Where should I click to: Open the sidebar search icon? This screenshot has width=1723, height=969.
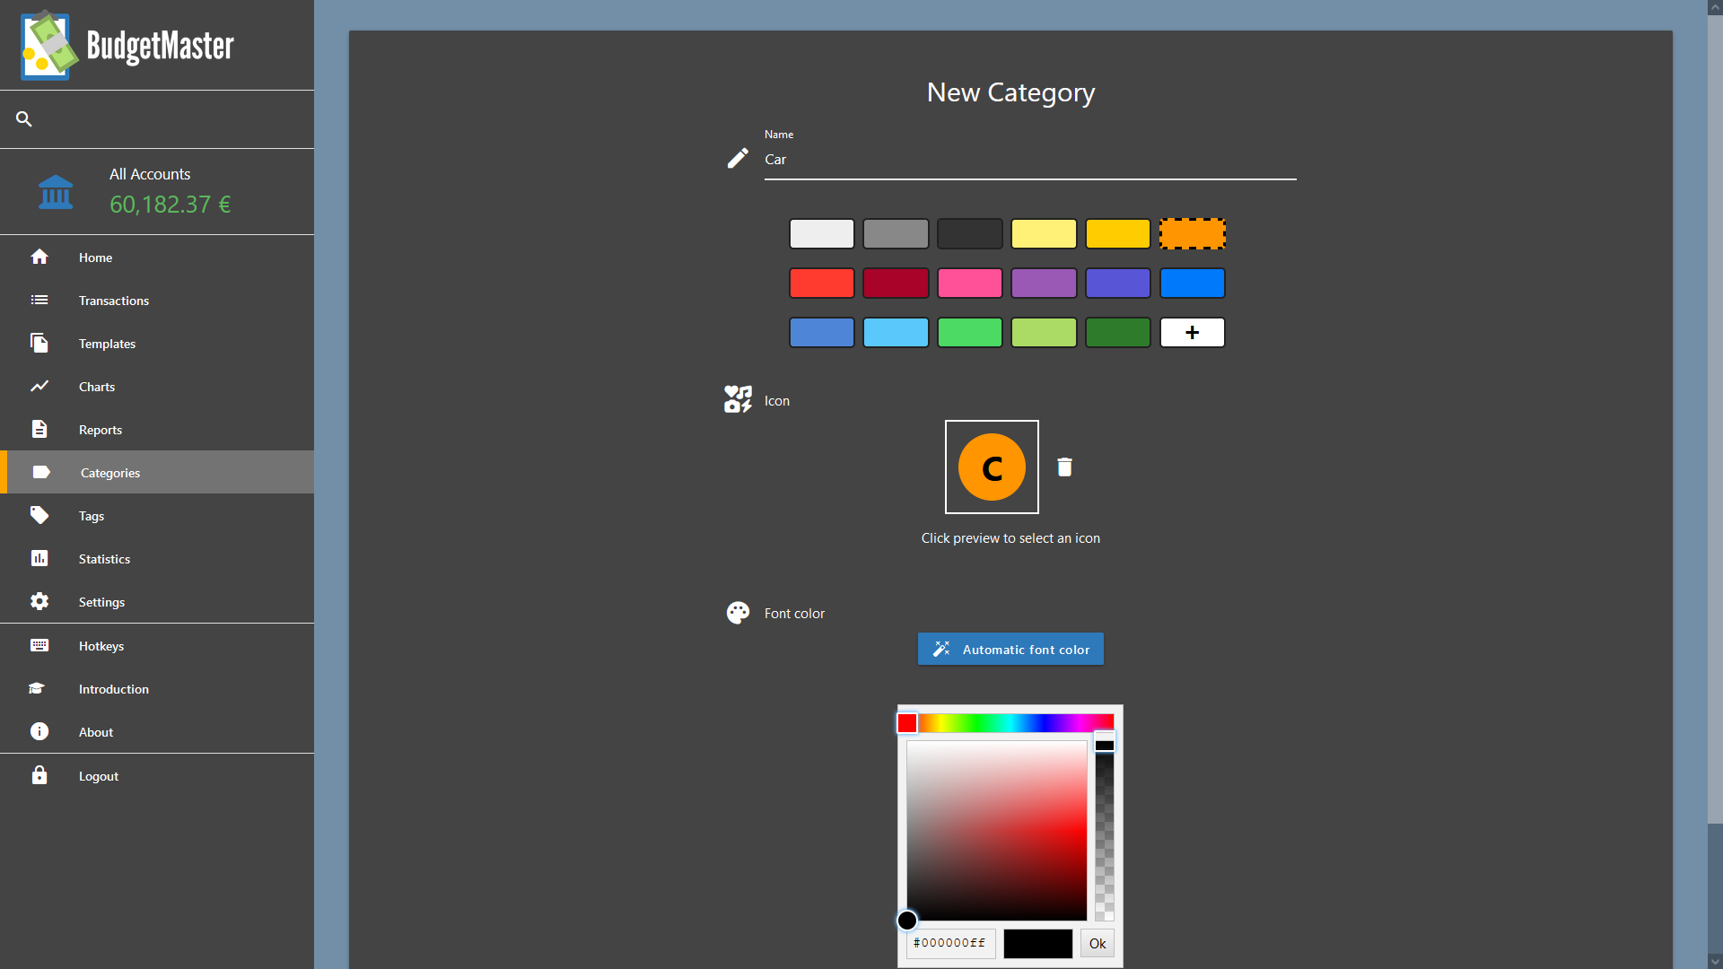tap(24, 118)
